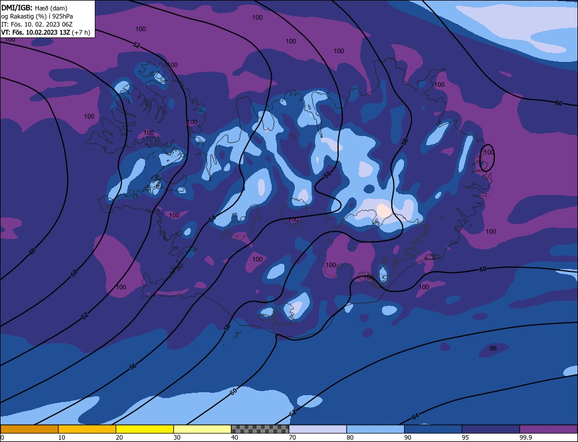Click the lavender 70–80 legend swatch

pos(318,429)
